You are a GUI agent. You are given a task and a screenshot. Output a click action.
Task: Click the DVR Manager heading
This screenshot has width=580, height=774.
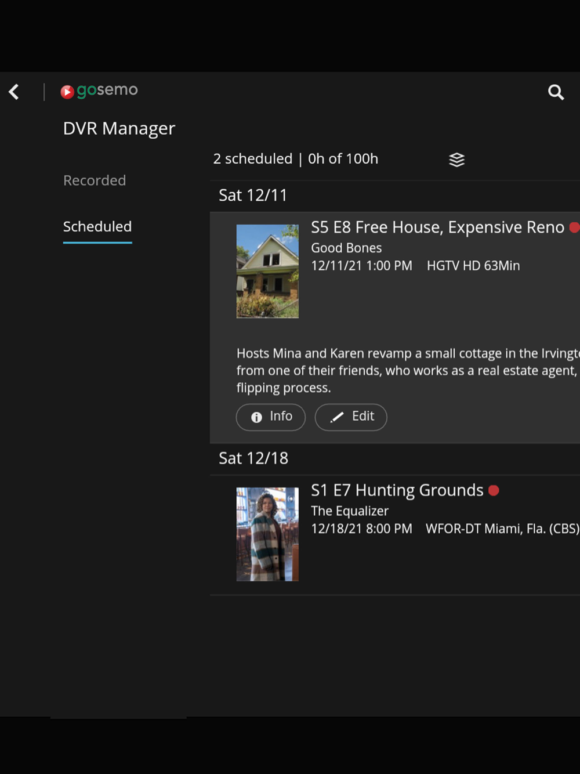119,128
